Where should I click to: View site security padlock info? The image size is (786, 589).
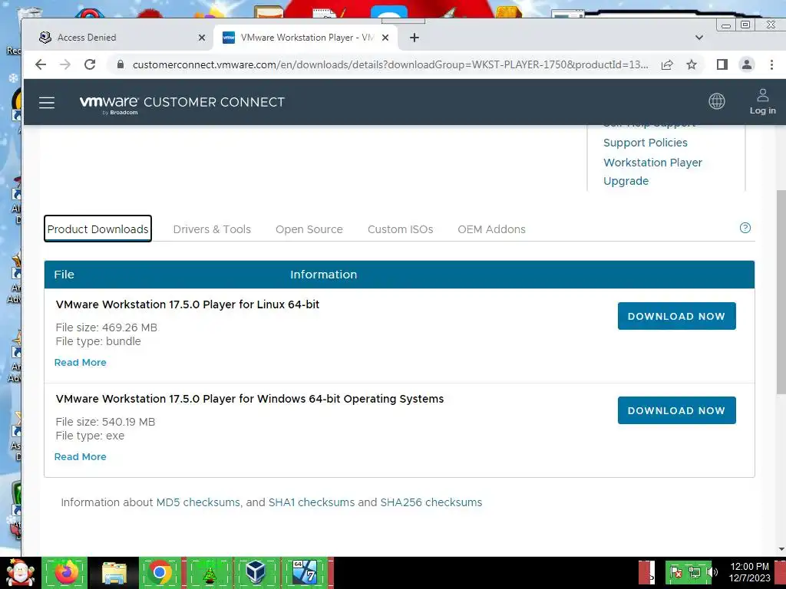pos(121,64)
